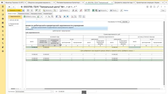Open the Еще dropdown menu

tap(163, 10)
